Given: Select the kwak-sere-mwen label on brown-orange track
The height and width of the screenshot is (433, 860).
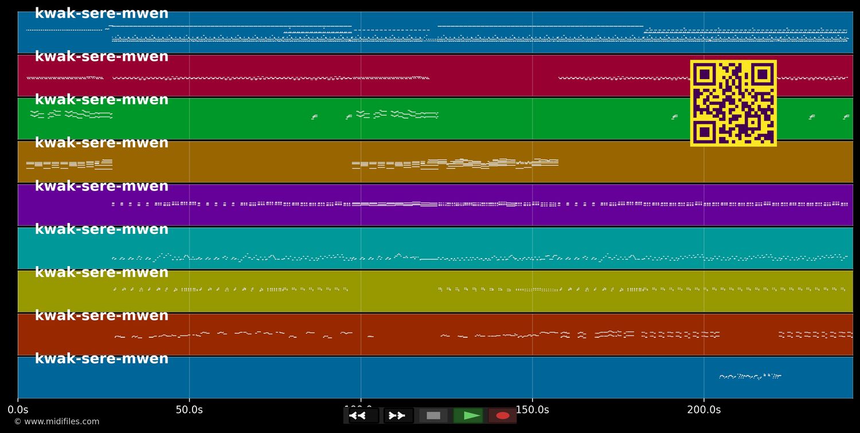Looking at the screenshot, I should coord(101,143).
